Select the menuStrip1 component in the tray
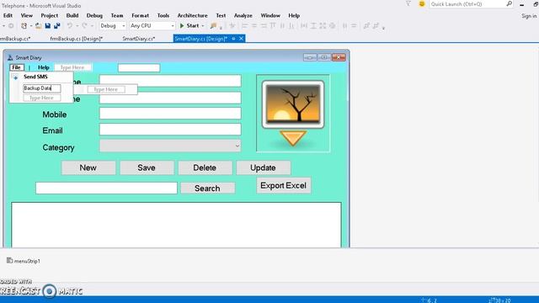Screen dimensions: 539x303 pos(24,261)
